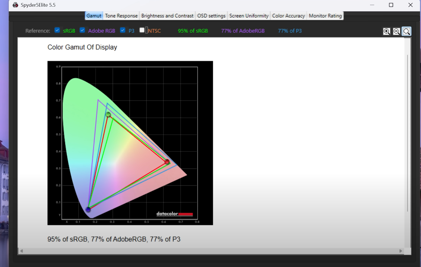This screenshot has width=421, height=267.
Task: Click the horizontal scrollbar left arrow
Action: pyautogui.click(x=22, y=251)
